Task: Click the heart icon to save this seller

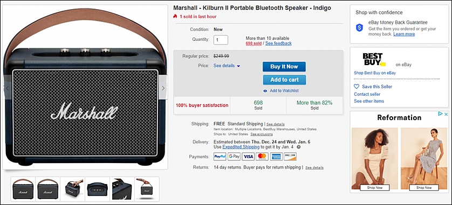Action: [357, 87]
